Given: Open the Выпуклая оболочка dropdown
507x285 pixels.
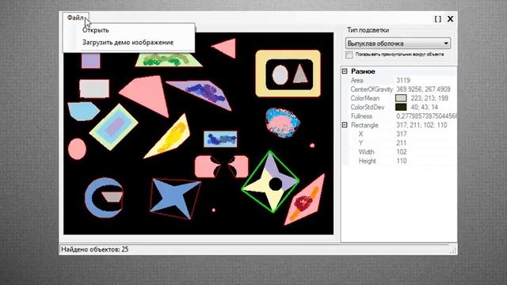Looking at the screenshot, I should [x=398, y=44].
